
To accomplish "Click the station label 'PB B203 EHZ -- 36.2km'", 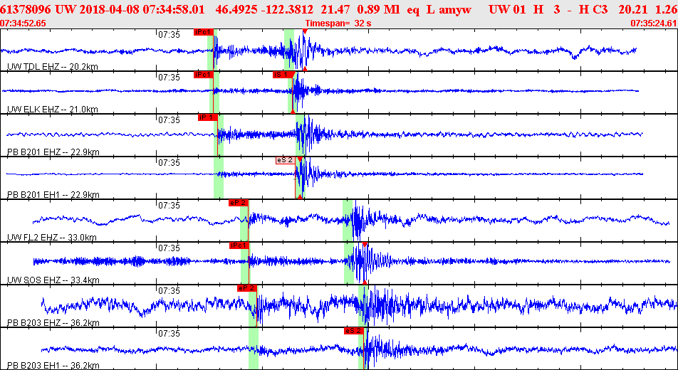I will pos(53,323).
